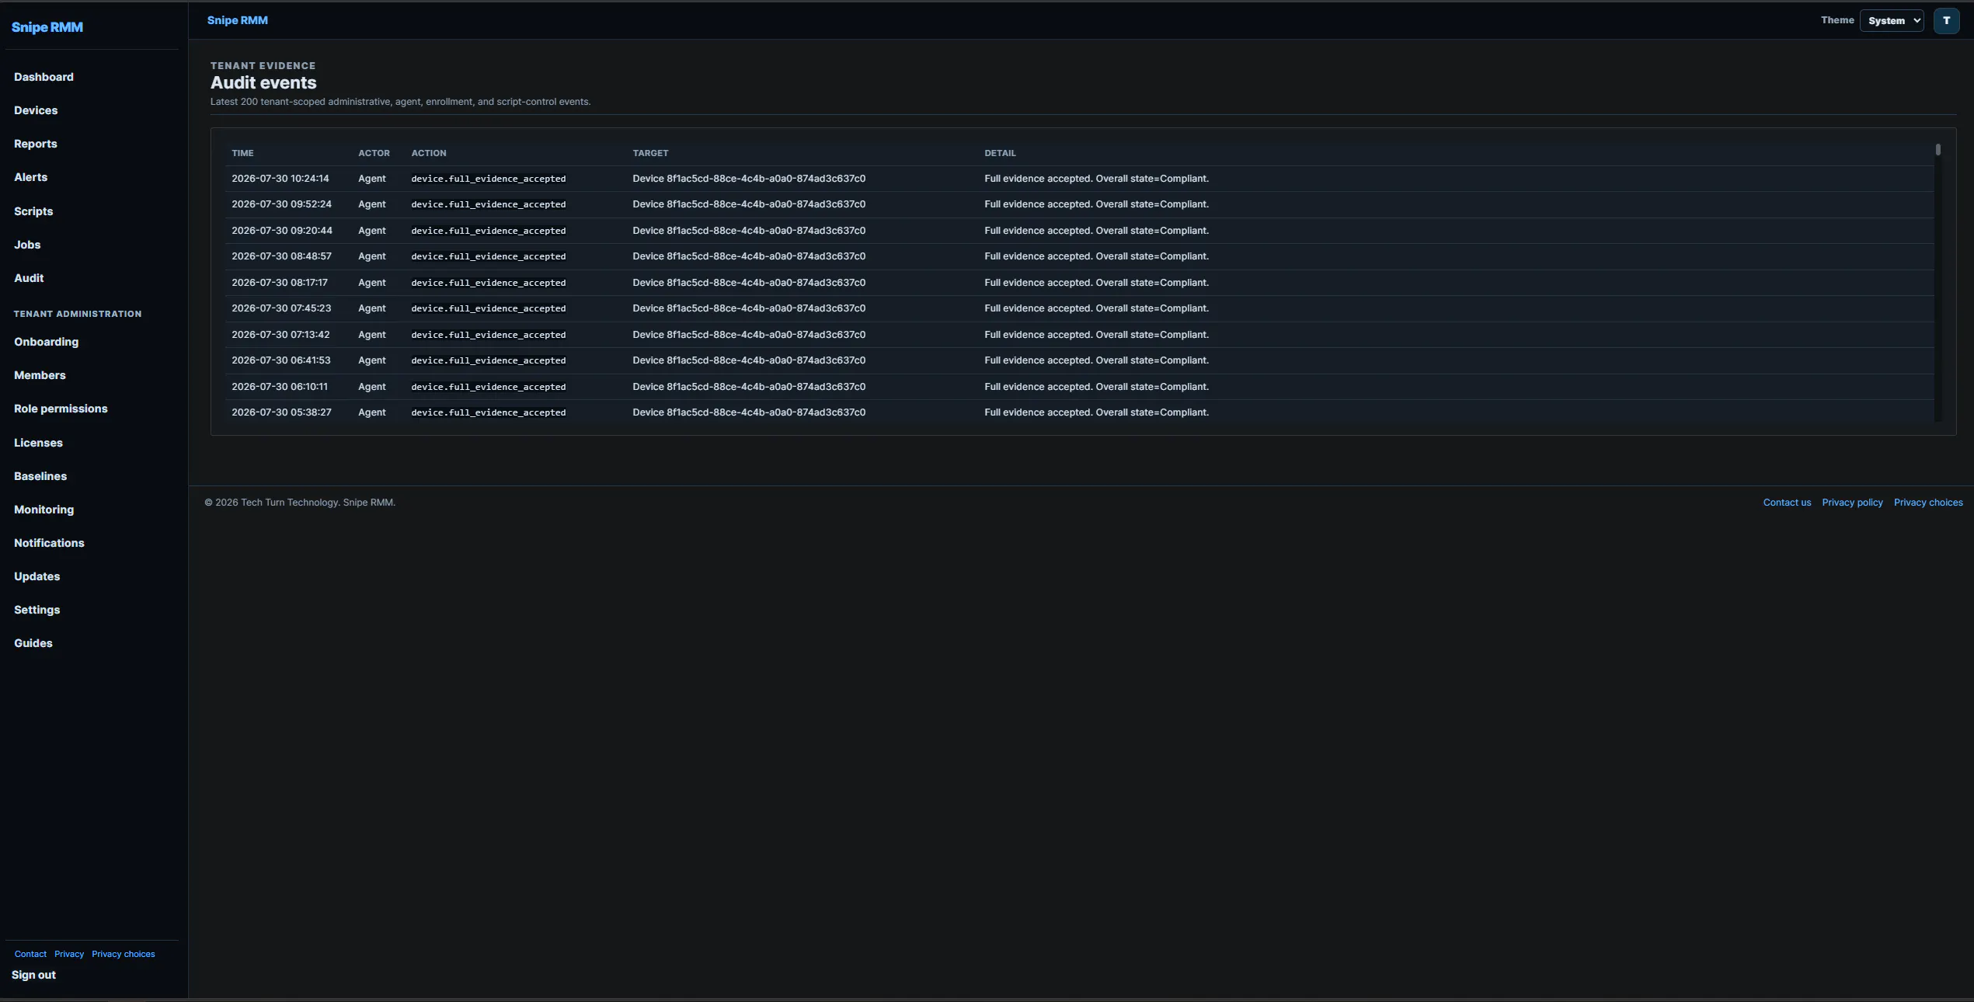Click the copyright Tech Turn Technology text
Viewport: 1974px width, 1002px height.
pos(300,503)
